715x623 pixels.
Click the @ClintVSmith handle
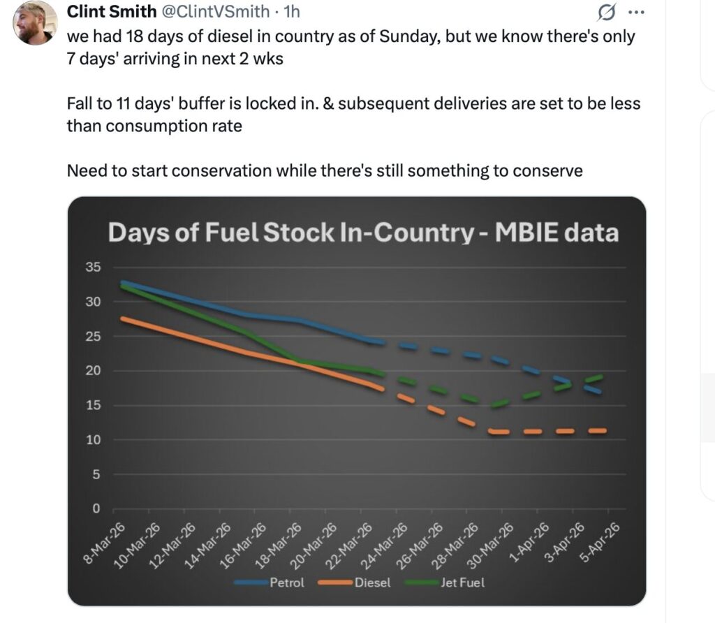[216, 13]
